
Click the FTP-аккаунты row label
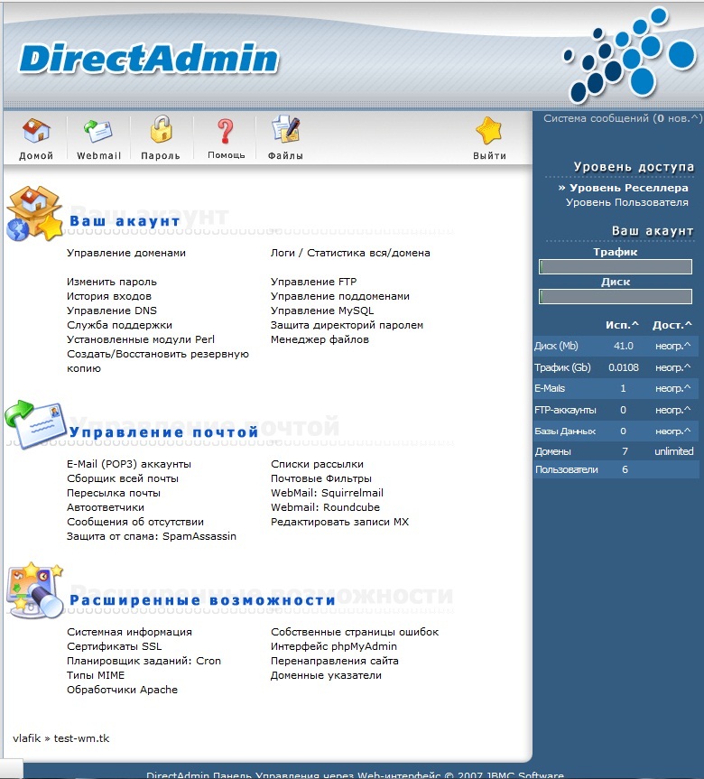click(x=565, y=411)
